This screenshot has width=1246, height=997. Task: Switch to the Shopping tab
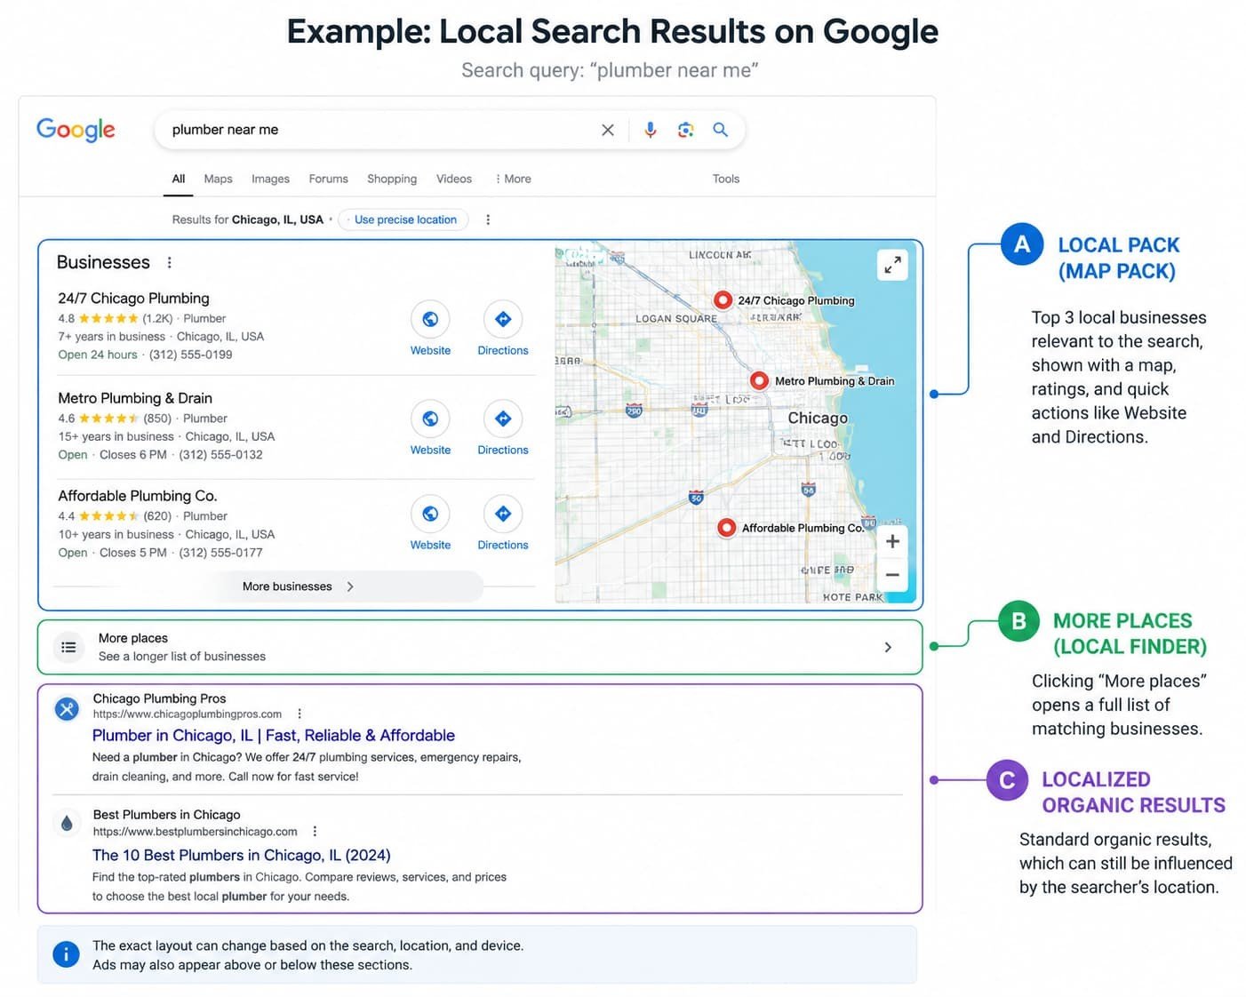392,179
